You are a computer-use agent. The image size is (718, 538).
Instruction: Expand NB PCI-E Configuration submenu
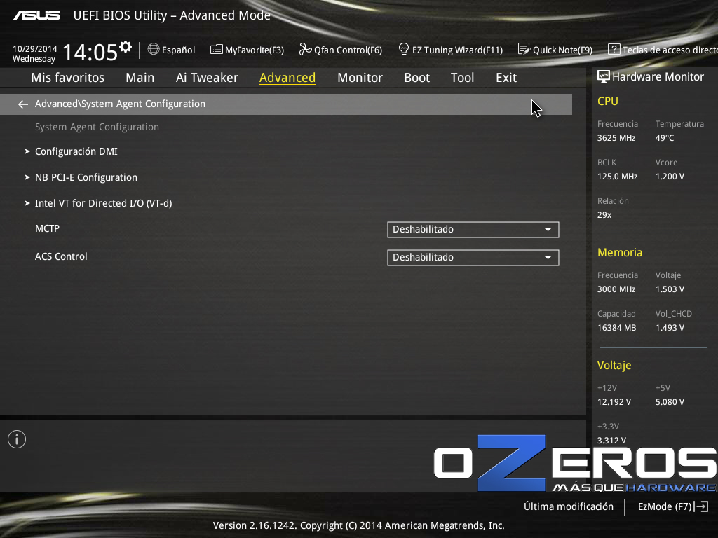click(86, 177)
